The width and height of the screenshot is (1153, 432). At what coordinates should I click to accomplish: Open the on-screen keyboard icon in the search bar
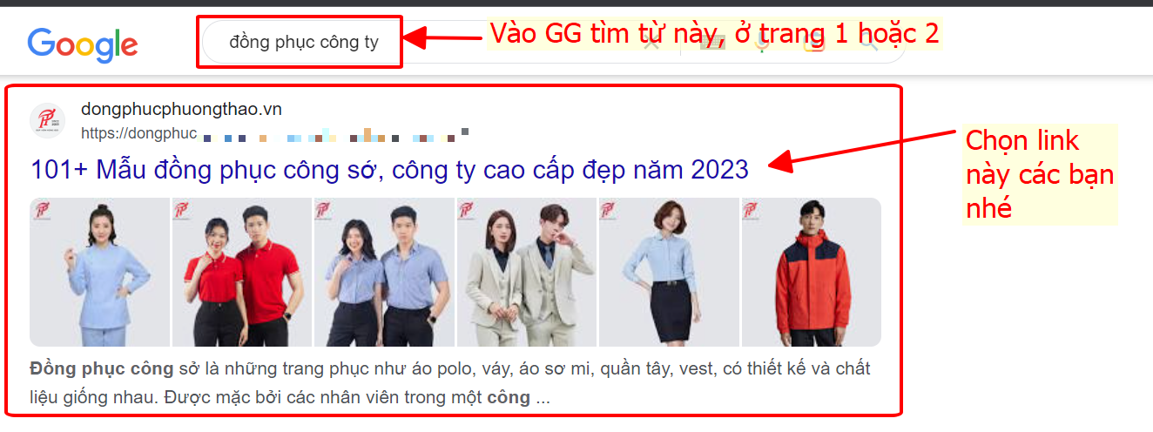pos(711,41)
